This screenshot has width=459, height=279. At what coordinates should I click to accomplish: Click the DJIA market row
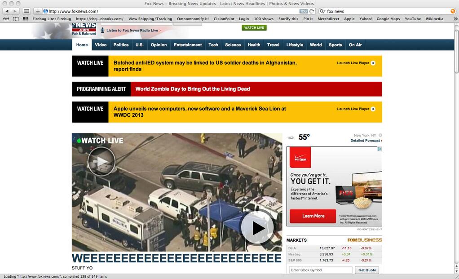coord(334,248)
